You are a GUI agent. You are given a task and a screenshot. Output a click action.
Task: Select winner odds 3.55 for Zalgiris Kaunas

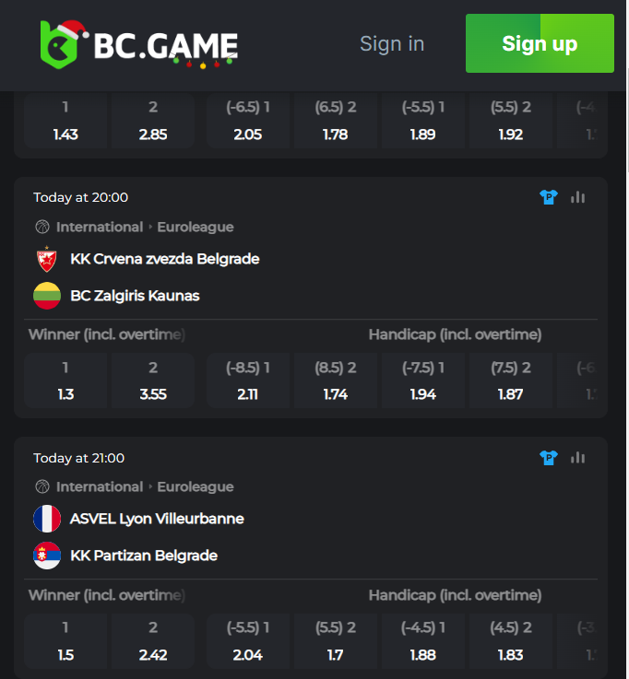click(x=153, y=380)
